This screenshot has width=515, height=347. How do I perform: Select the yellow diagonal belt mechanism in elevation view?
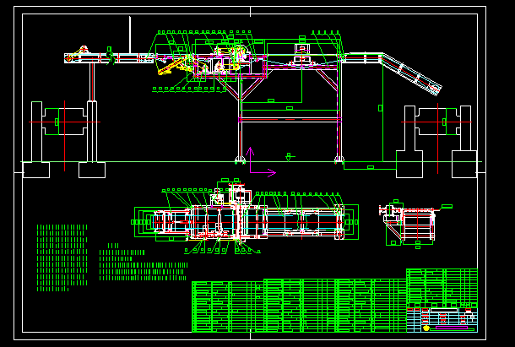[x=175, y=67]
